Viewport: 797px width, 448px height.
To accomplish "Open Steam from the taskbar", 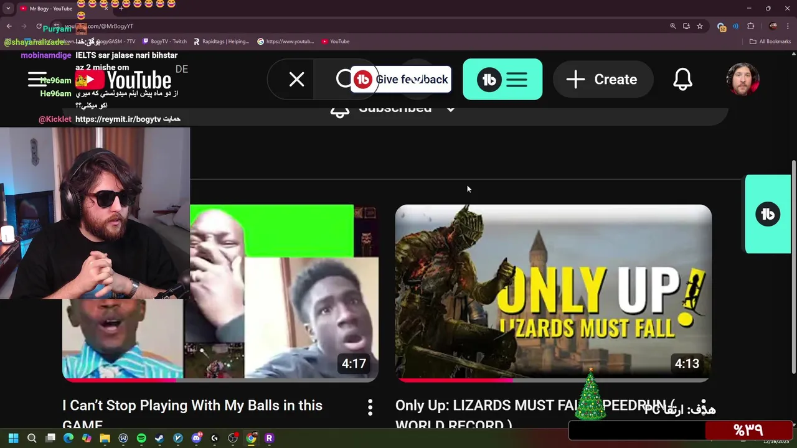I will (x=159, y=438).
